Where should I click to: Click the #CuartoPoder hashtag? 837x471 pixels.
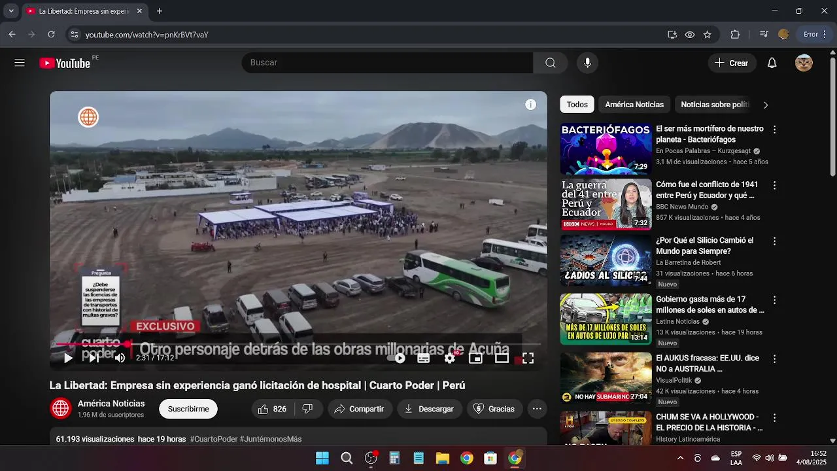(213, 439)
